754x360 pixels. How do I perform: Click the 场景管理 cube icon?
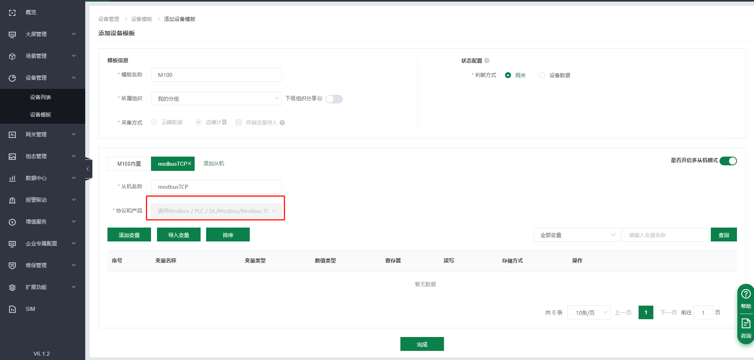click(12, 56)
